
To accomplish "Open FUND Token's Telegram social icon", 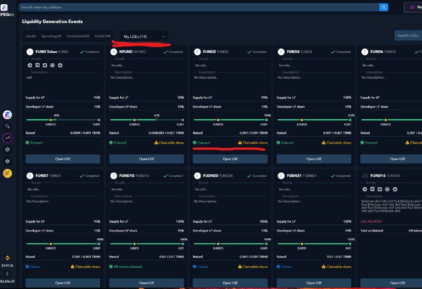I will (x=30, y=65).
